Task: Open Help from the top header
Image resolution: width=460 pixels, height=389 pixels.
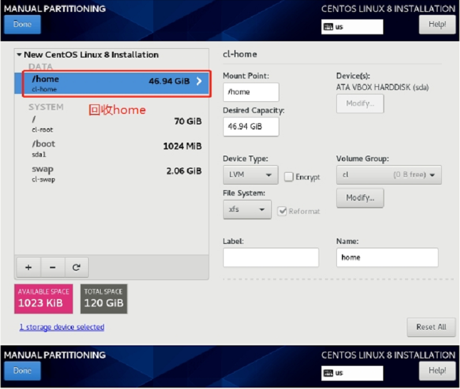Action: (437, 24)
